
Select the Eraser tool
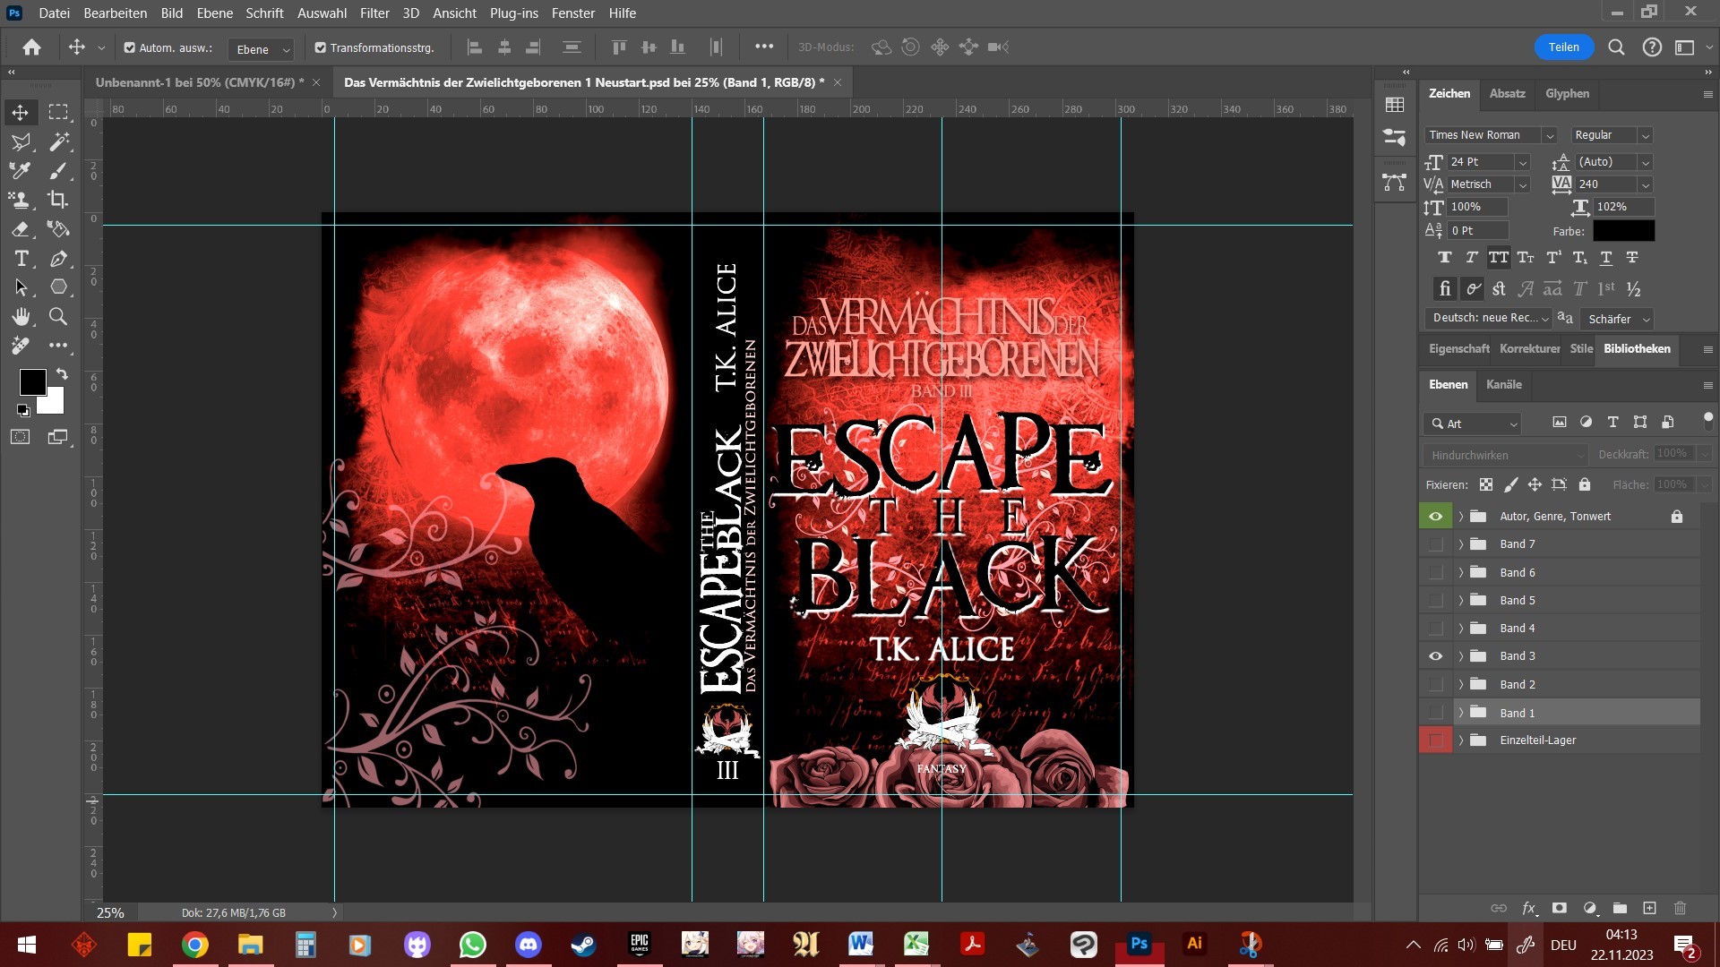[21, 229]
